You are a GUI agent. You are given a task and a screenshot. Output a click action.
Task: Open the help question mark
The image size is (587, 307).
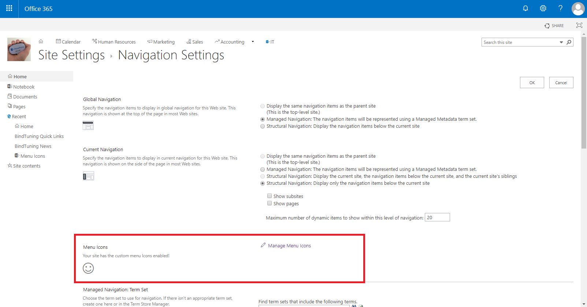coord(560,8)
